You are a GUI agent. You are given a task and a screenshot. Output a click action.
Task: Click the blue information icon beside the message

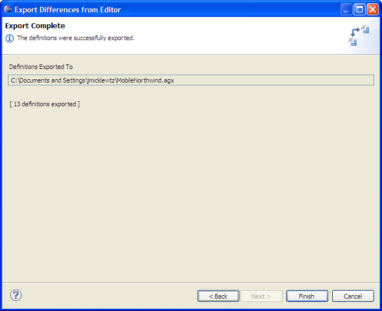coord(10,38)
